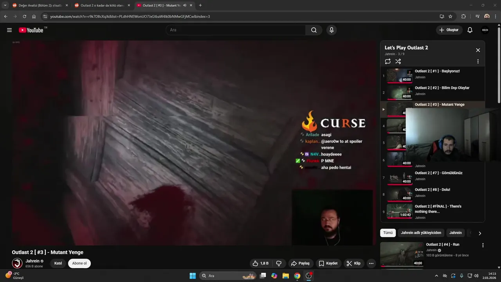
Task: Switch to the Outlast 2 o kadar da kötü tab
Action: (x=102, y=5)
